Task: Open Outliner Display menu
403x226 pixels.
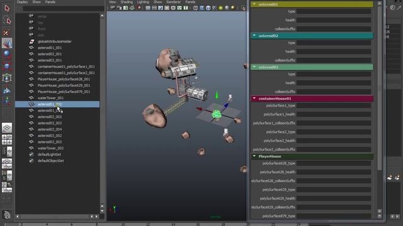Action: click(23, 2)
